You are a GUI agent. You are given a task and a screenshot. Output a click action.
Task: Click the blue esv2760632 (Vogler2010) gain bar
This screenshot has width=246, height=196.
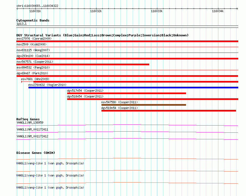(x=133, y=88)
